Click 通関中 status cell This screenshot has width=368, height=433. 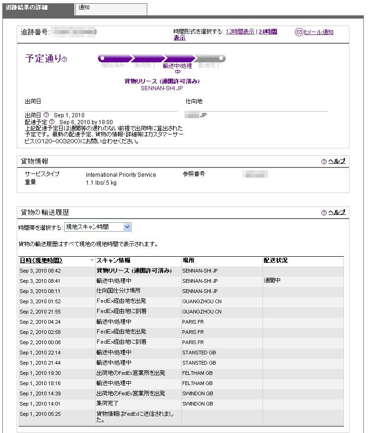[x=272, y=280]
